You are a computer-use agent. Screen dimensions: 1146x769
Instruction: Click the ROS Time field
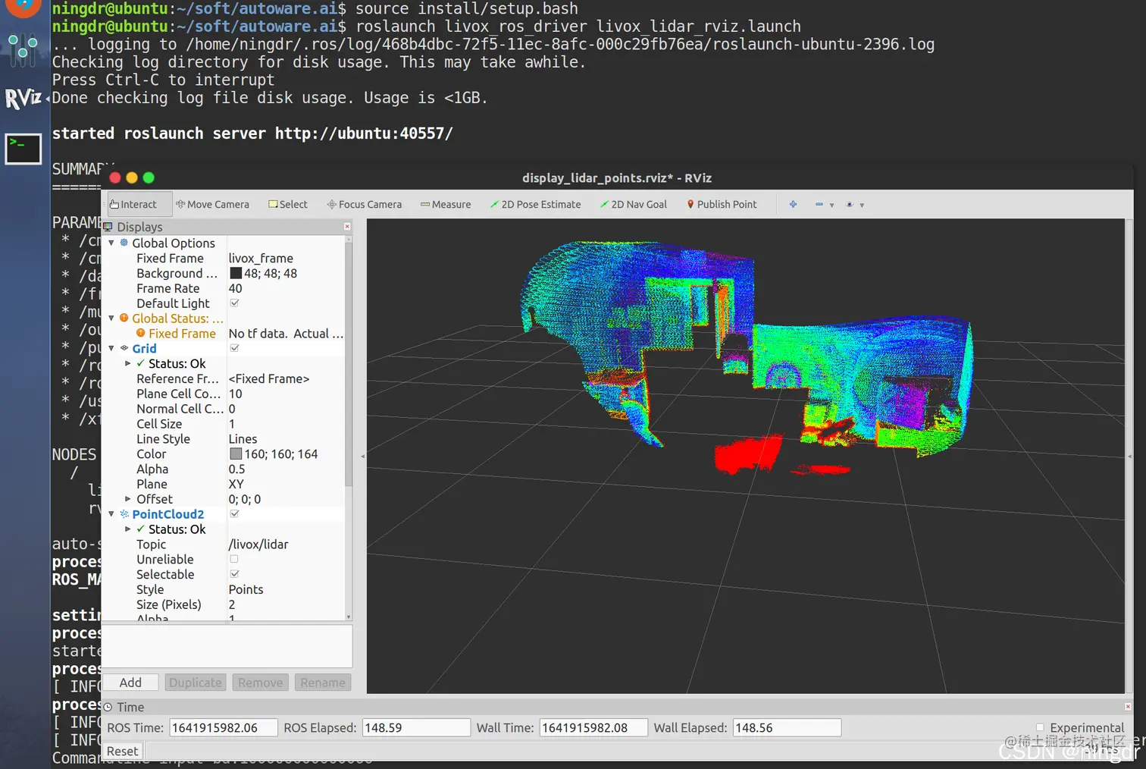(223, 727)
